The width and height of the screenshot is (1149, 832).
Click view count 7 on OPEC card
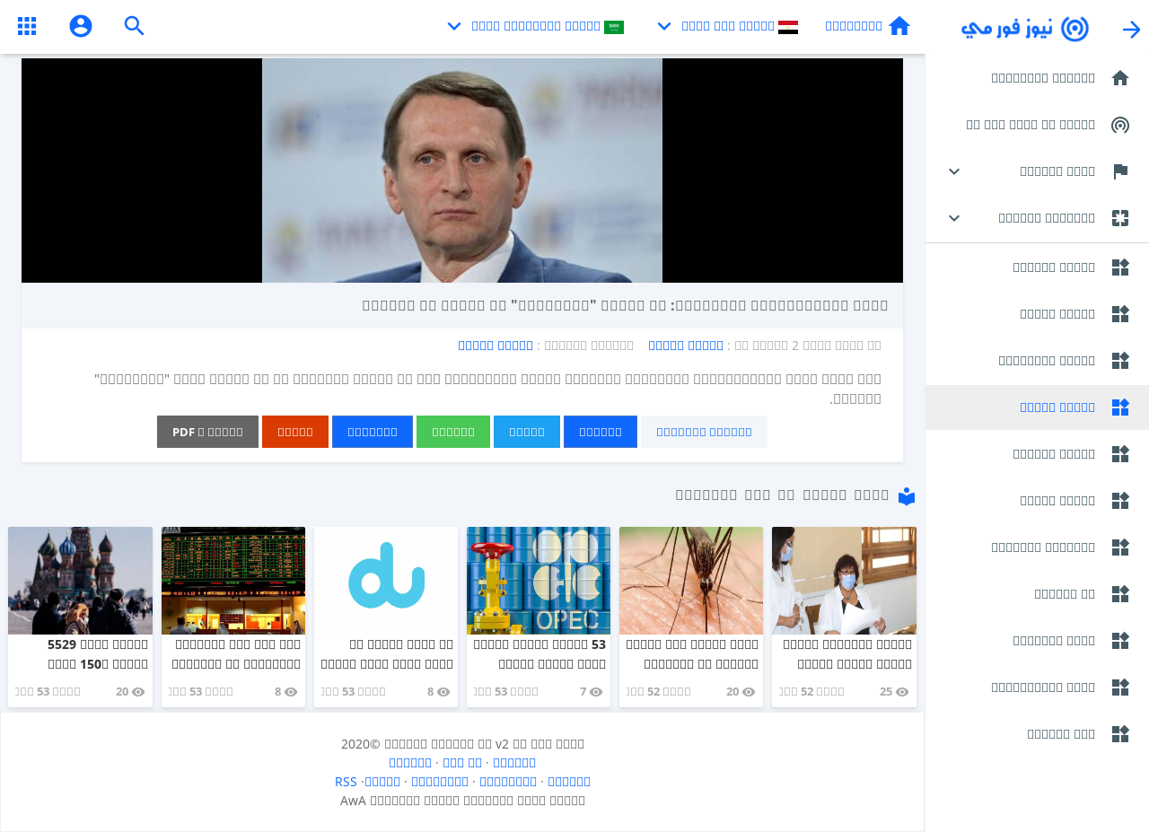[583, 692]
